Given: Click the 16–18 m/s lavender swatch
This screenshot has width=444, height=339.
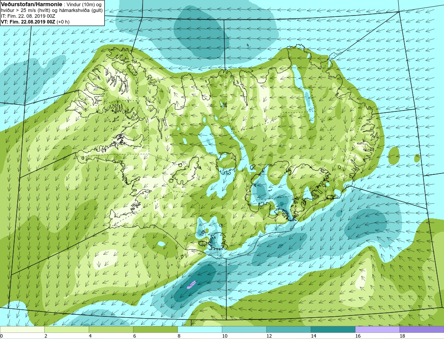Looking at the screenshot, I should [x=377, y=330].
